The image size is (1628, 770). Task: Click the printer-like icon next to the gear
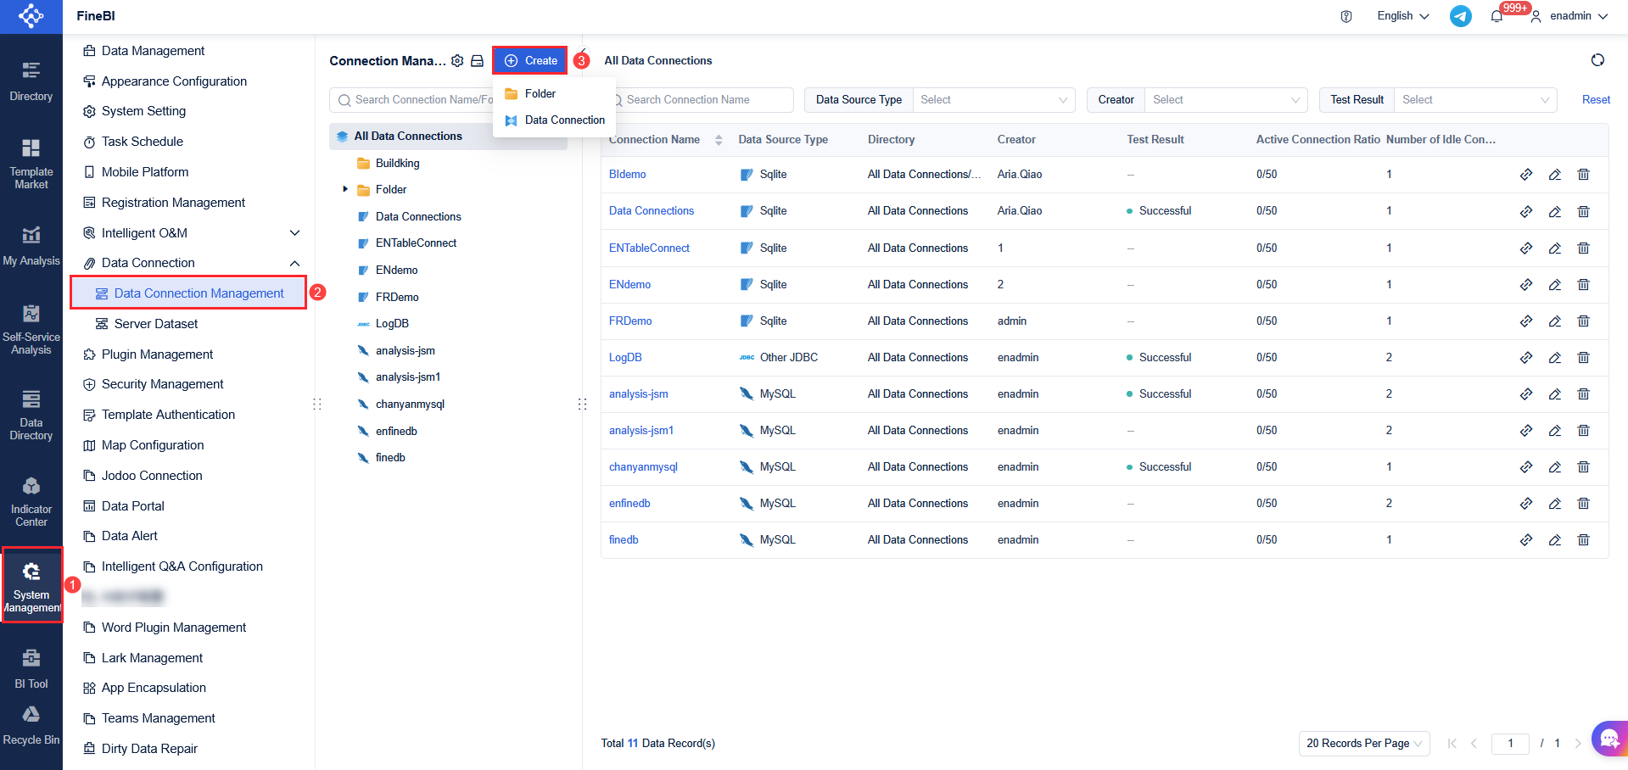477,61
